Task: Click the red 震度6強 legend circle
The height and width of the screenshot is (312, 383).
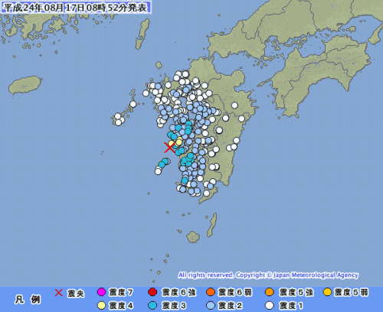Action: [152, 292]
